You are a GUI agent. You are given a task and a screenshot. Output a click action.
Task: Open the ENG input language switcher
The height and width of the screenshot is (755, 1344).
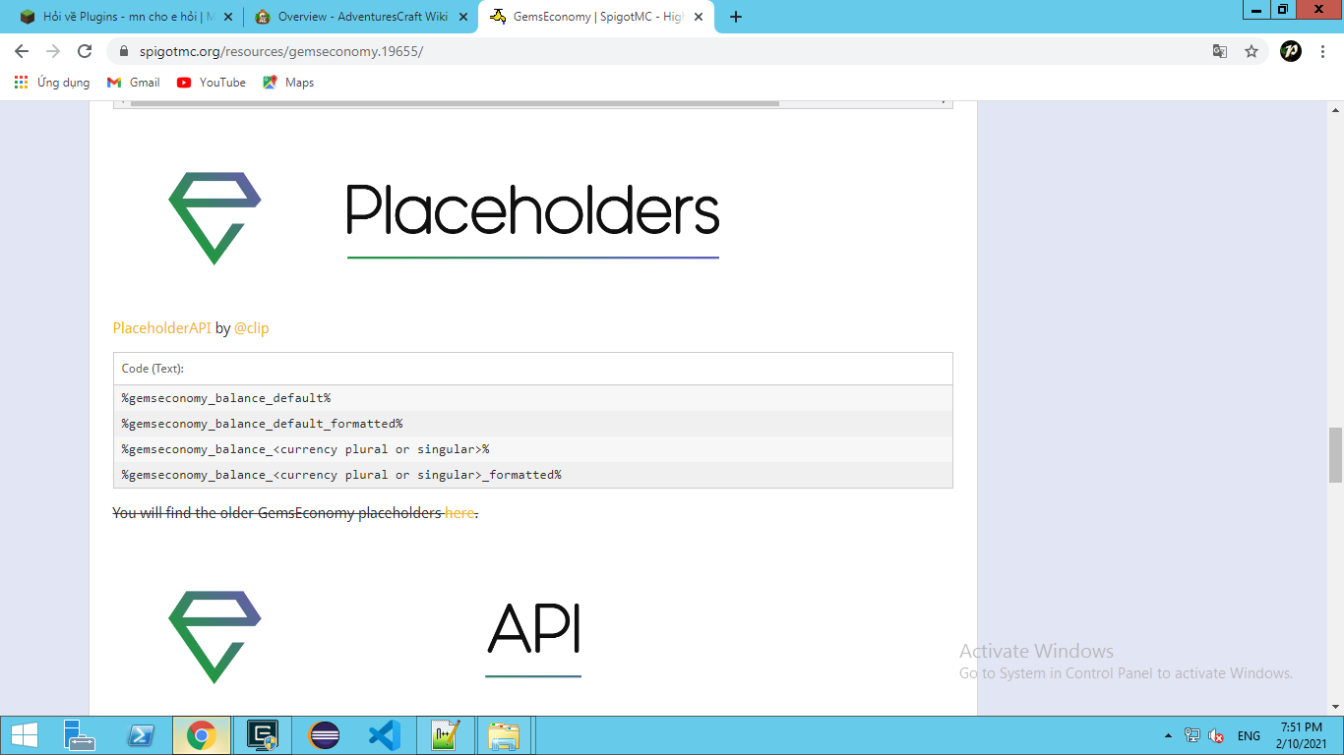coord(1249,735)
